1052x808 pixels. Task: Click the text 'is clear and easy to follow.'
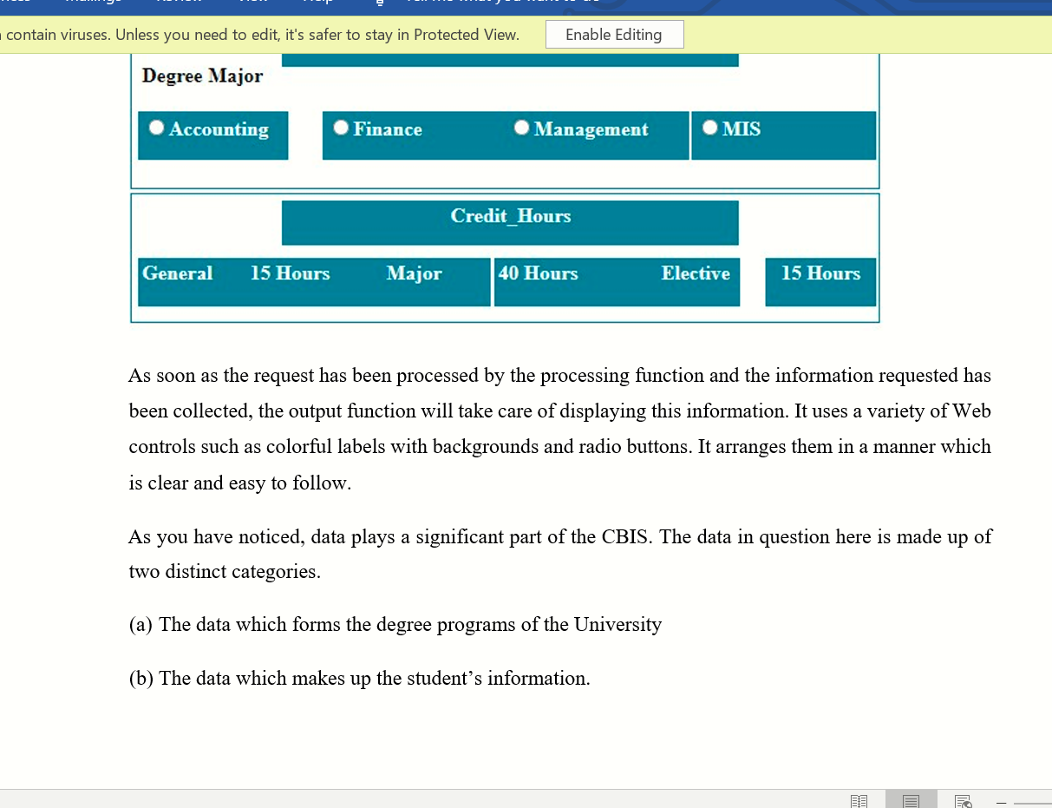(x=240, y=483)
